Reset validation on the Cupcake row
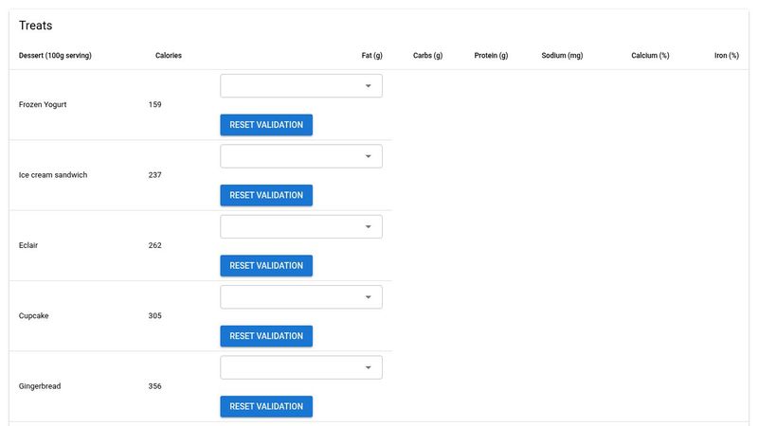This screenshot has width=758, height=426. point(266,336)
